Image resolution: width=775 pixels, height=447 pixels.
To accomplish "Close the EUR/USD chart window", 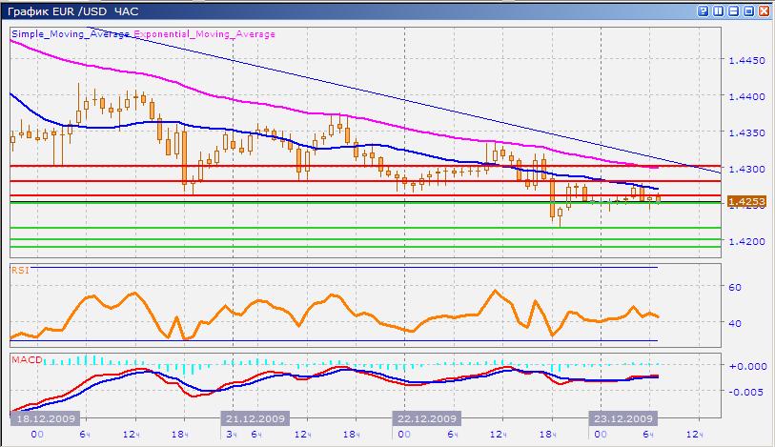I will click(764, 11).
